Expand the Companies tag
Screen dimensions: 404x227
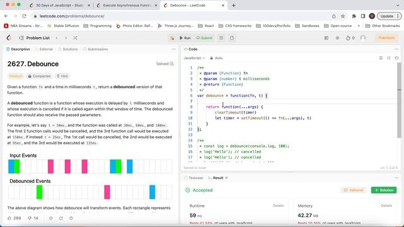click(x=39, y=76)
